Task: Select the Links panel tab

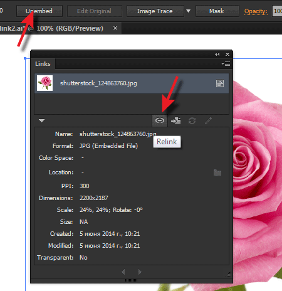Action: 43,64
